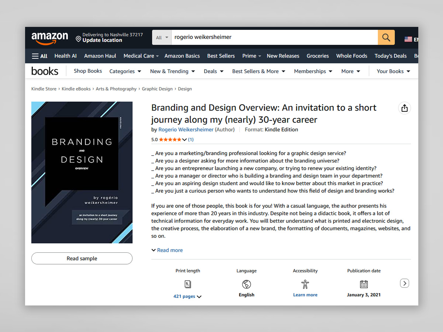Image resolution: width=443 pixels, height=332 pixels.
Task: Click the Kindle Edition format text
Action: pos(281,129)
